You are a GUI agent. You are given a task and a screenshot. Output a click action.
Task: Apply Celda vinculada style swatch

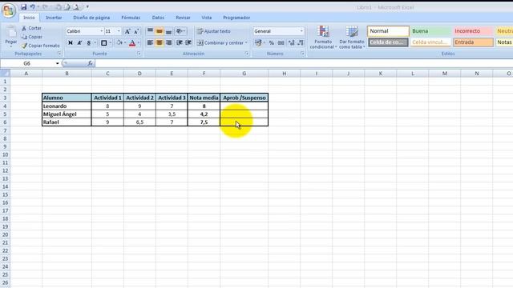pyautogui.click(x=430, y=42)
